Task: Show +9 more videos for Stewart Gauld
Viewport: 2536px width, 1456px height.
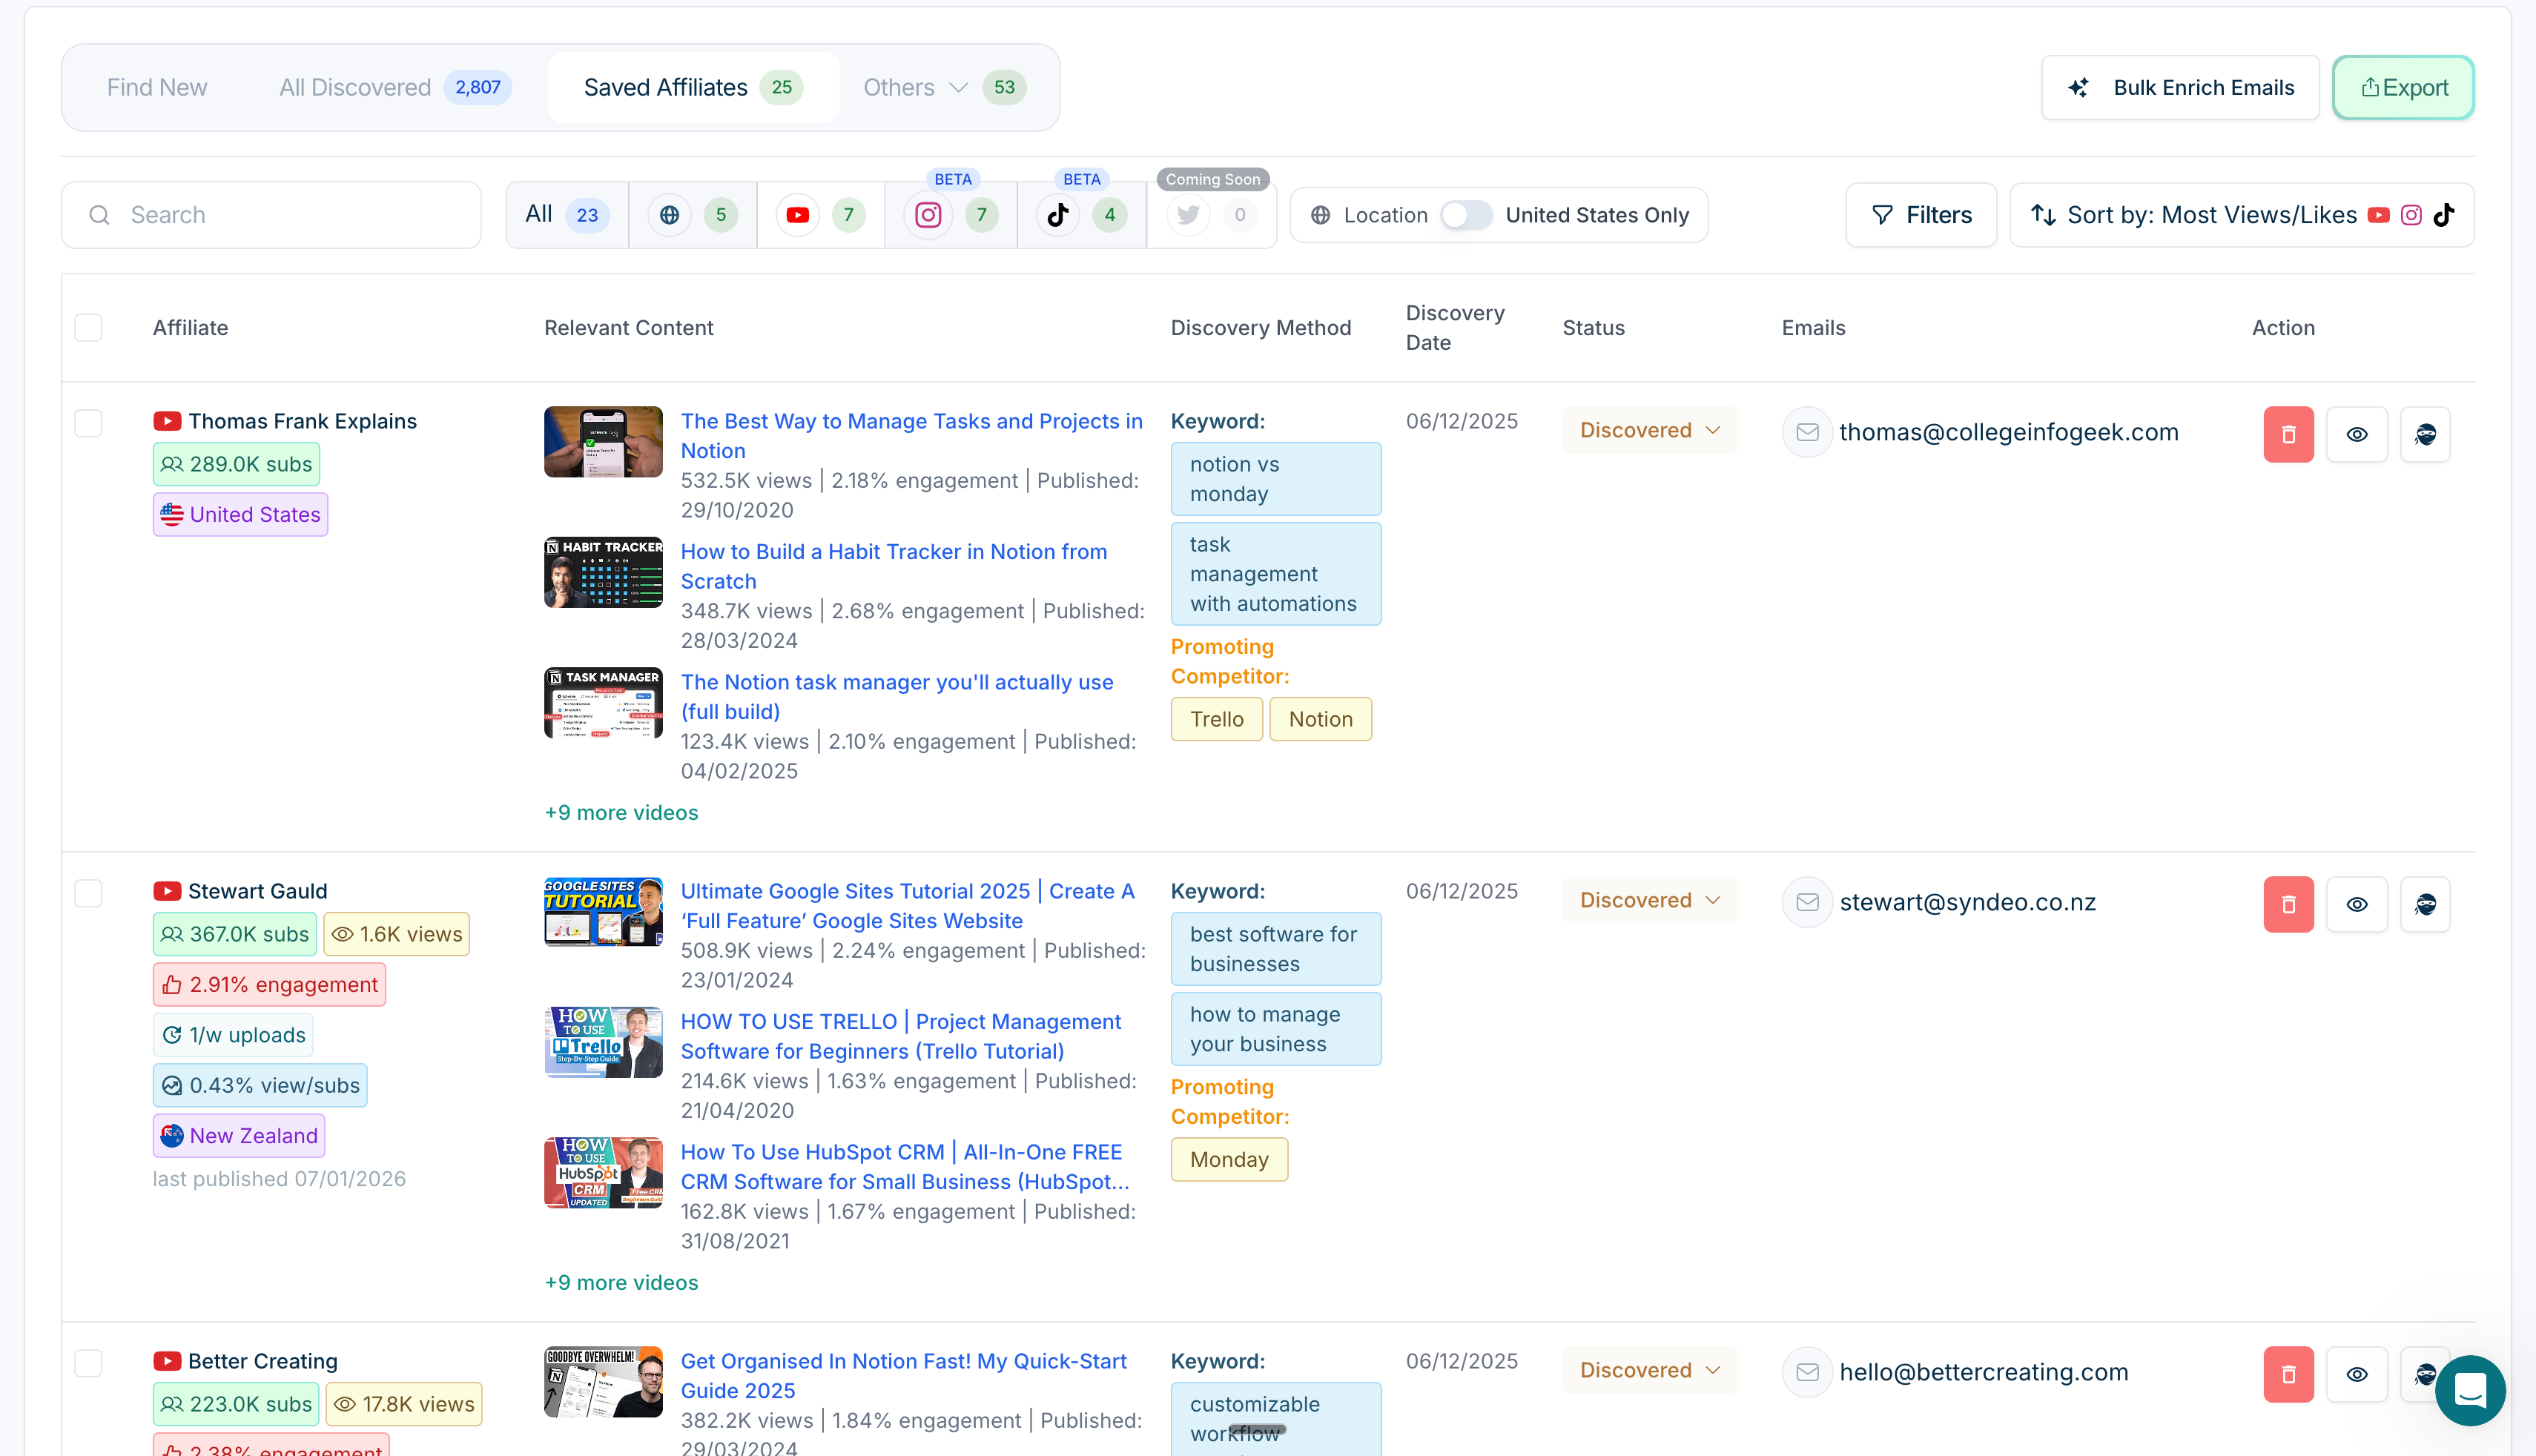Action: point(621,1282)
